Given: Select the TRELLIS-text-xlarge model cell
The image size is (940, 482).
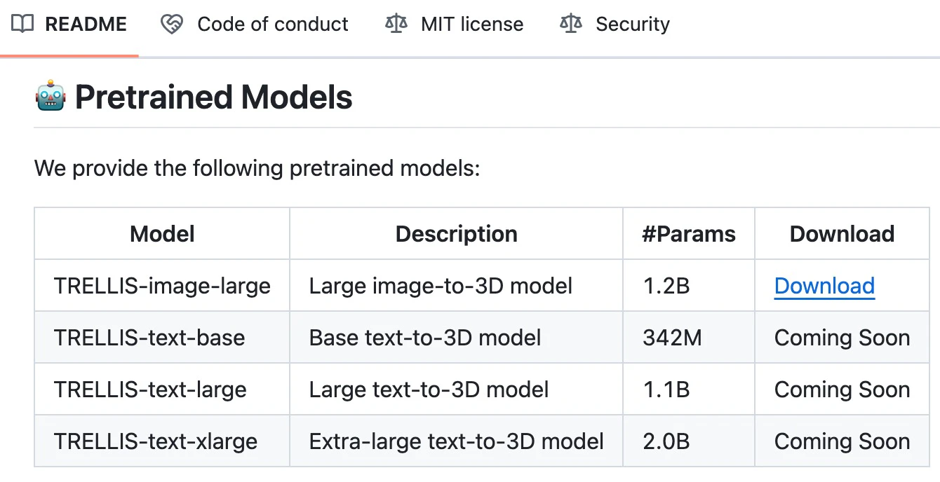Looking at the screenshot, I should (162, 441).
